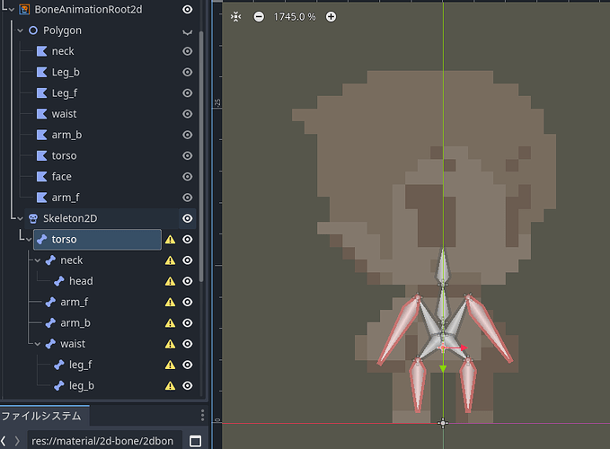Click the FileSystem dock three-dot options icon
The height and width of the screenshot is (449, 610).
202,416
